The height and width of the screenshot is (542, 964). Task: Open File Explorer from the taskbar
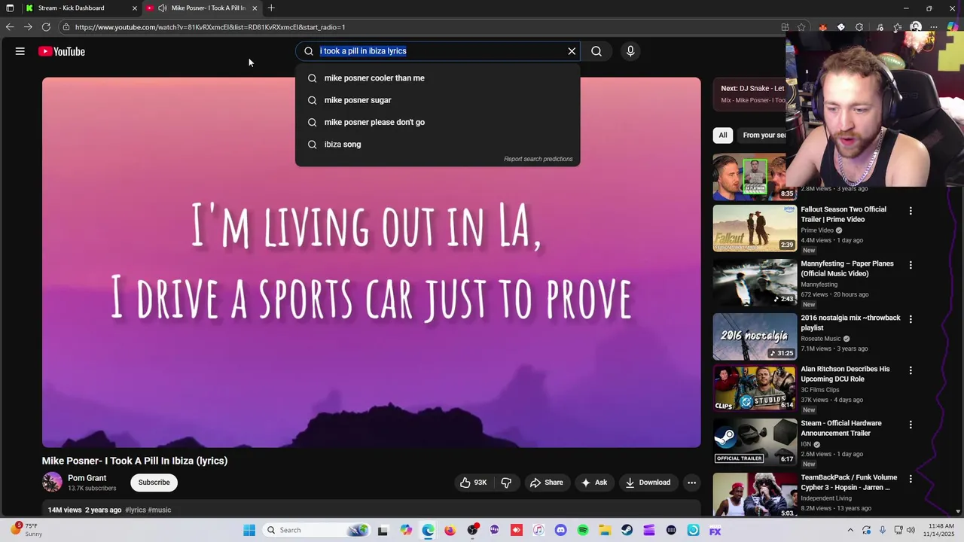point(605,530)
